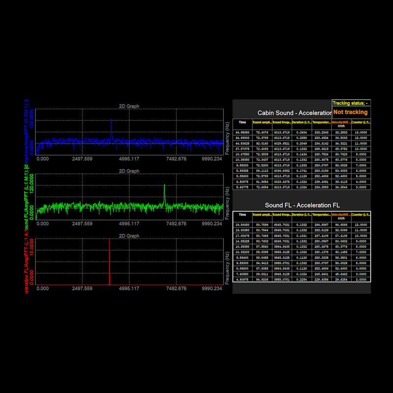Click counter cell 2.0000
This screenshot has width=393, height=393.
point(361,280)
